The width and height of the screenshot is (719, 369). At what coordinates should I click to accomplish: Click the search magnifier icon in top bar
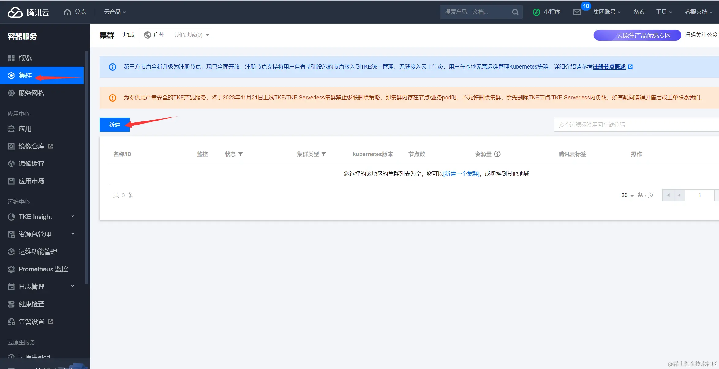click(x=515, y=12)
